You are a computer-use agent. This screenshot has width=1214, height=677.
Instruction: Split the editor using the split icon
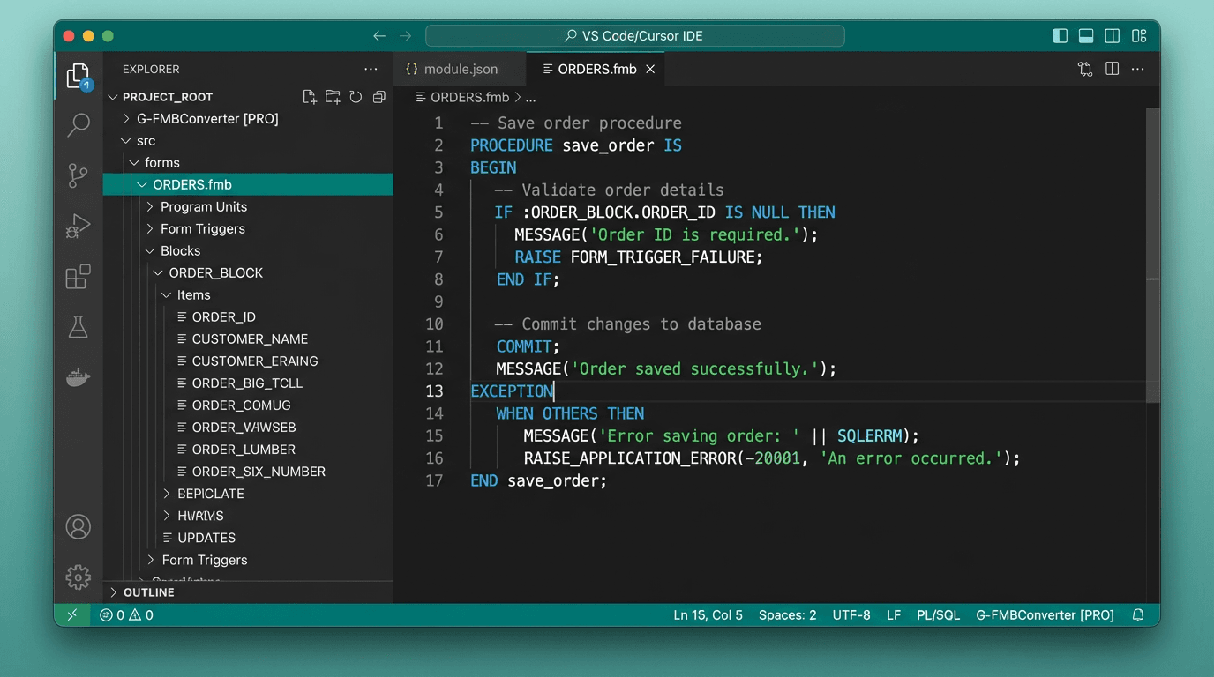tap(1112, 68)
